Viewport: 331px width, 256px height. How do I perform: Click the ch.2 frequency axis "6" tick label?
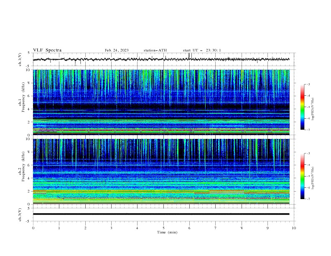click(29, 165)
